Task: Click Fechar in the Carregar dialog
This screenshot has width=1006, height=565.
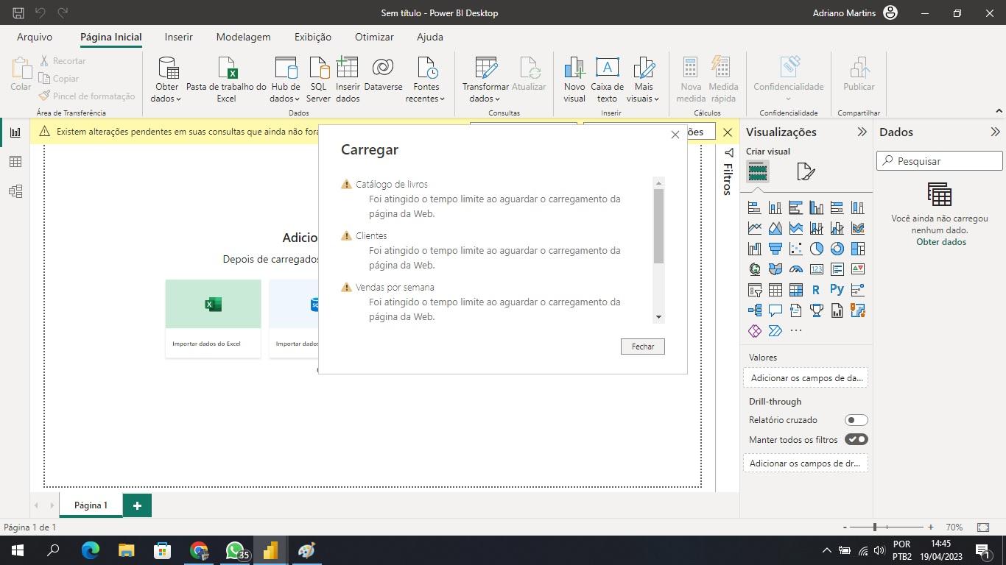Action: [x=643, y=347]
